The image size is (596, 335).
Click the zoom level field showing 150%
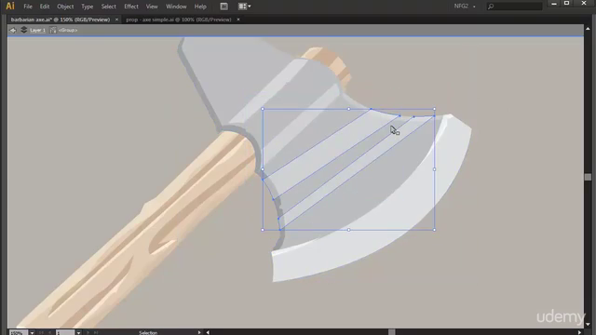pos(18,333)
